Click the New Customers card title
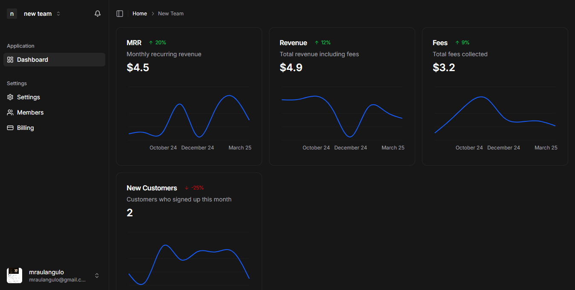The width and height of the screenshot is (575, 290). [152, 188]
